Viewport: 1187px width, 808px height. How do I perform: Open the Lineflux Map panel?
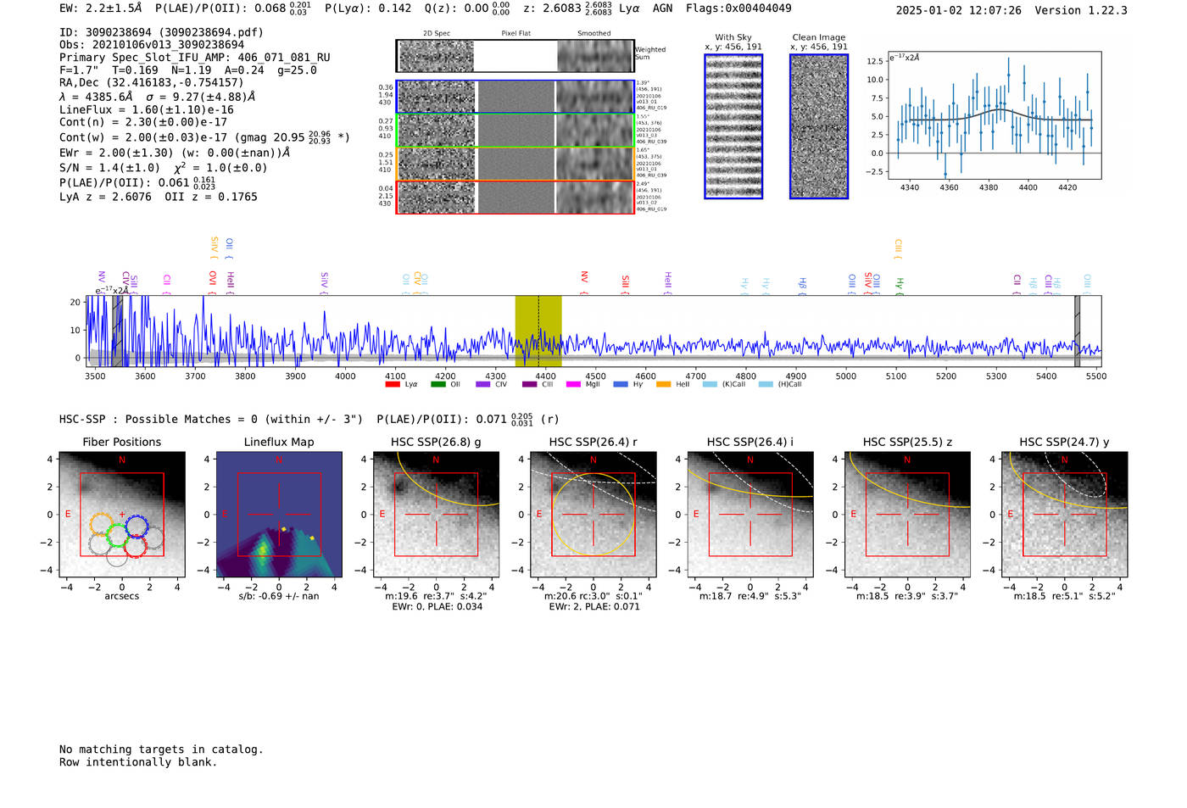[x=279, y=515]
